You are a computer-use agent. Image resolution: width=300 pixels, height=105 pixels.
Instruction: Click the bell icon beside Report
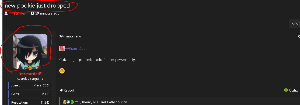click(61, 90)
